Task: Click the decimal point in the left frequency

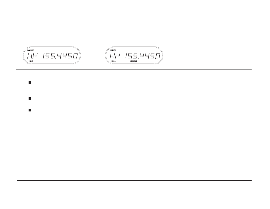Action: (56, 58)
